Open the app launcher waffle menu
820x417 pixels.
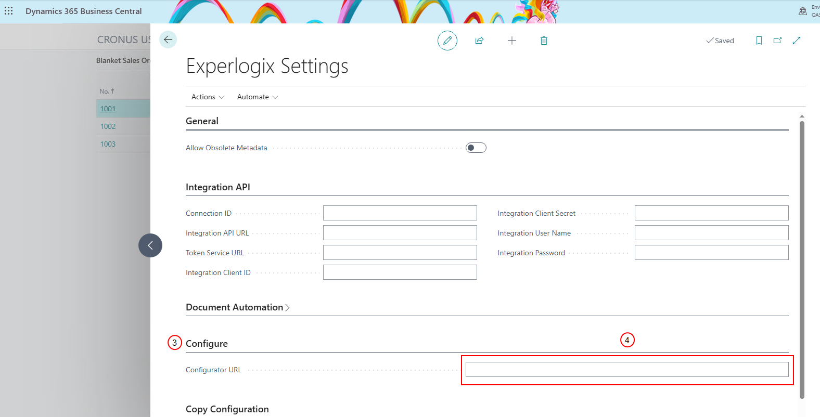[9, 11]
